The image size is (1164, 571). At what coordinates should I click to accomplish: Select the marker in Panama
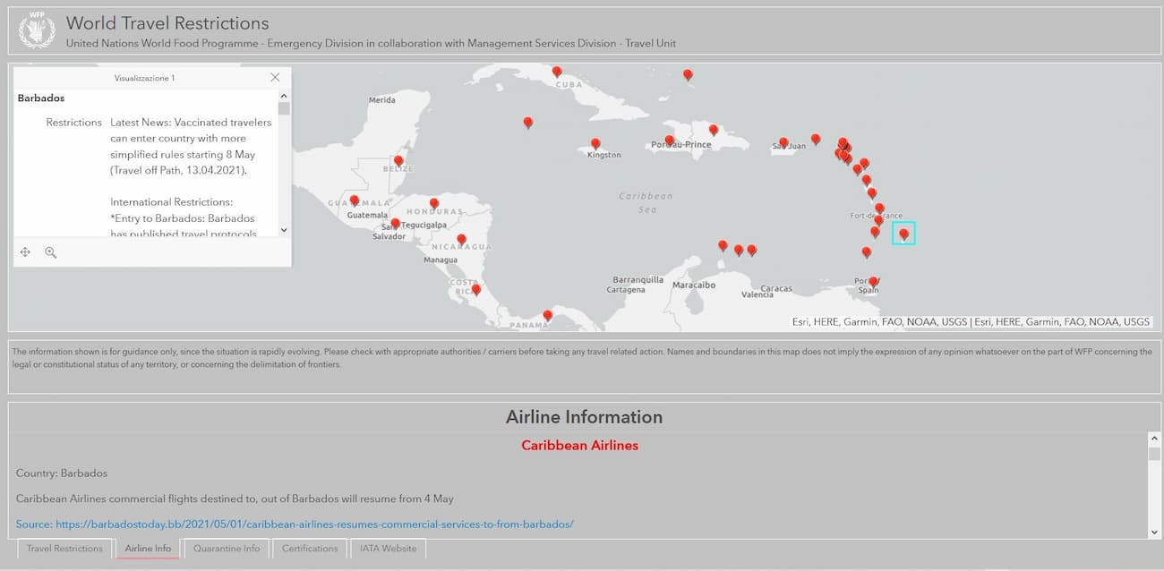click(547, 316)
